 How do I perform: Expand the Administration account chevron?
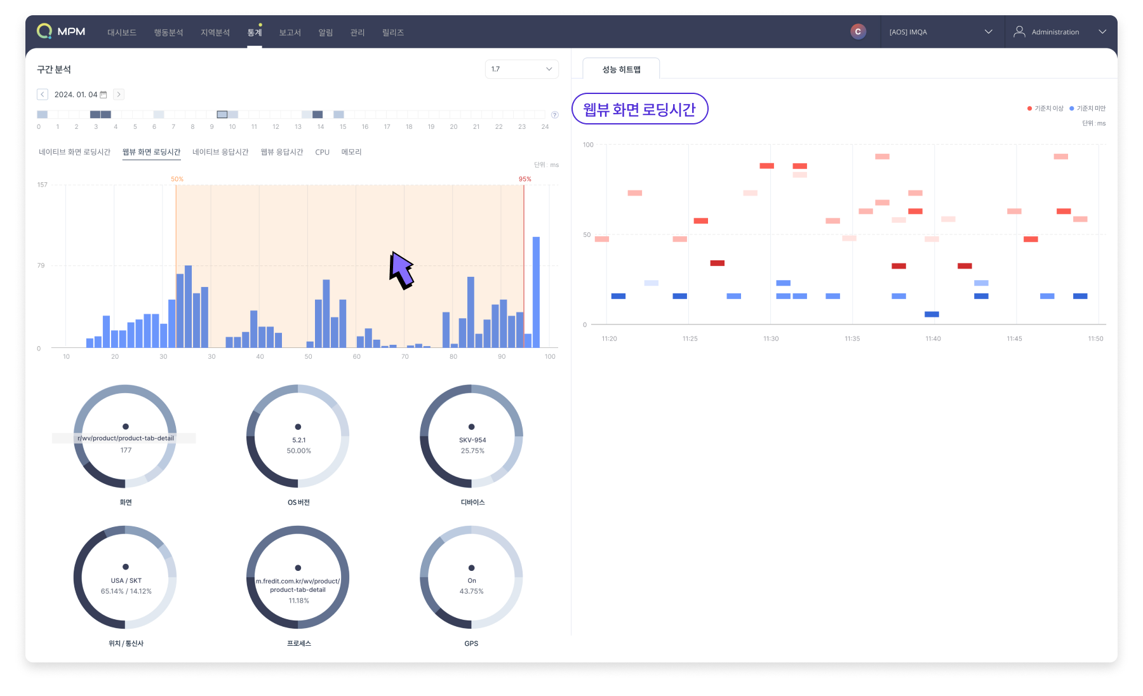(x=1102, y=32)
